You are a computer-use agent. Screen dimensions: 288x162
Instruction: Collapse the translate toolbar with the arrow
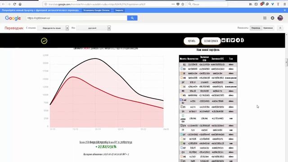(x=280, y=28)
